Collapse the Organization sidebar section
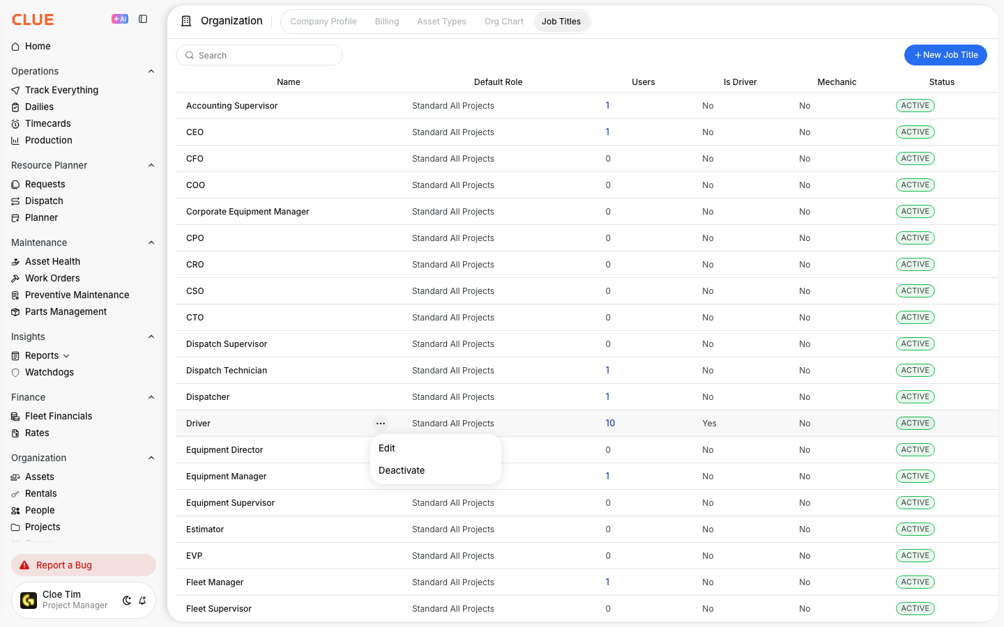Image resolution: width=1004 pixels, height=627 pixels. click(151, 458)
